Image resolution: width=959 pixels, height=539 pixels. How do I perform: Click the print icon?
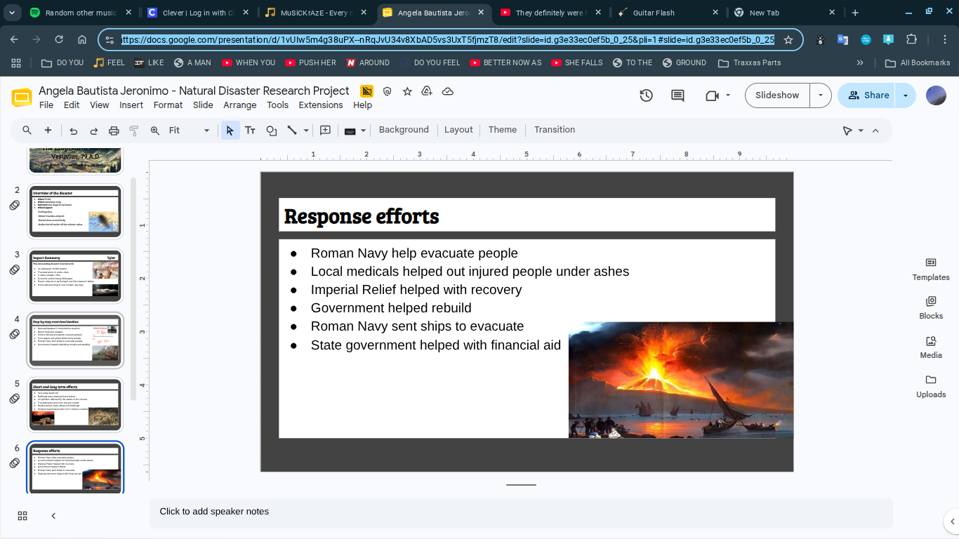[x=114, y=131]
